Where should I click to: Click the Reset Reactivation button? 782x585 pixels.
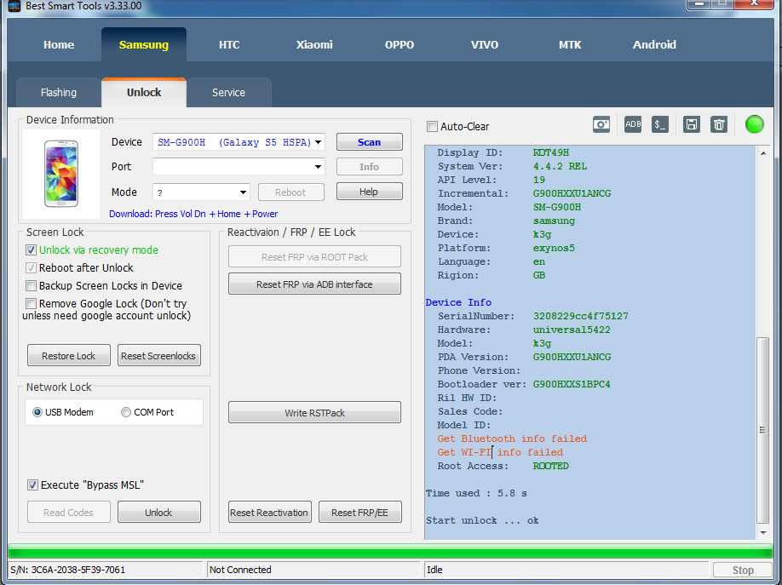269,512
